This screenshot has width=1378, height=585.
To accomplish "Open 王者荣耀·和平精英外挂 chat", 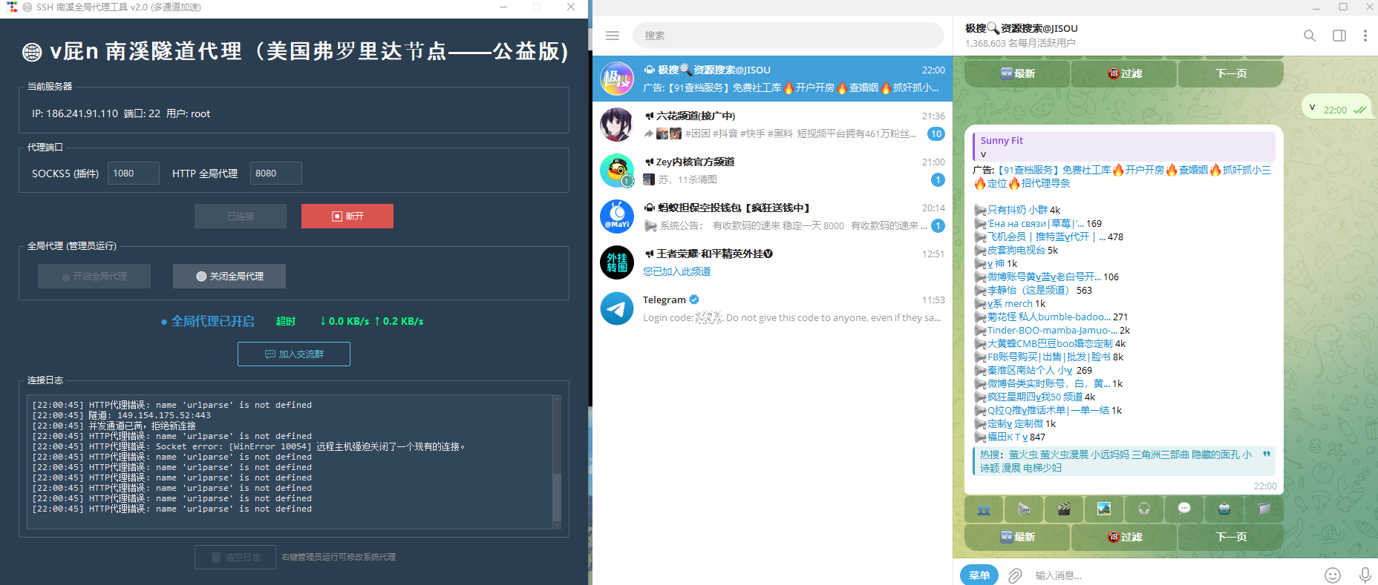I will click(x=772, y=262).
